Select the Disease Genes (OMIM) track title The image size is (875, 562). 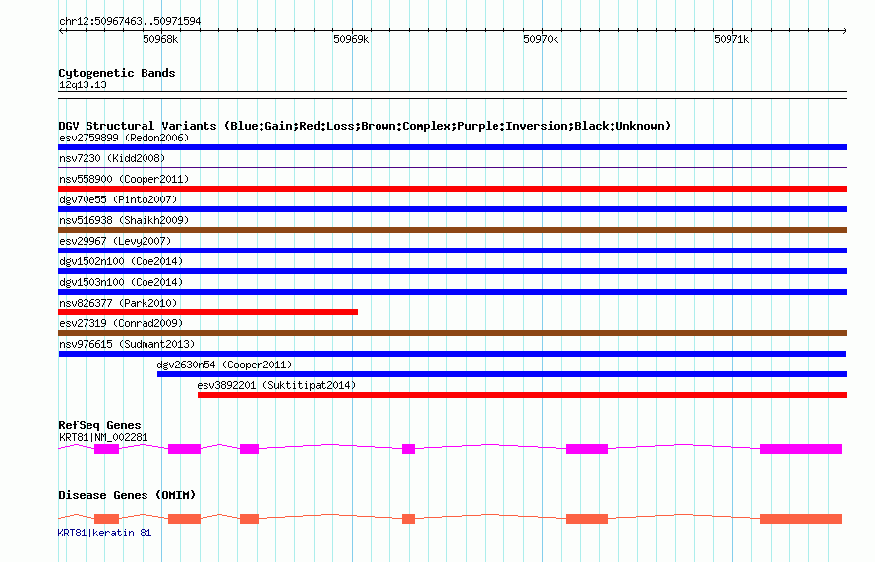tap(127, 495)
